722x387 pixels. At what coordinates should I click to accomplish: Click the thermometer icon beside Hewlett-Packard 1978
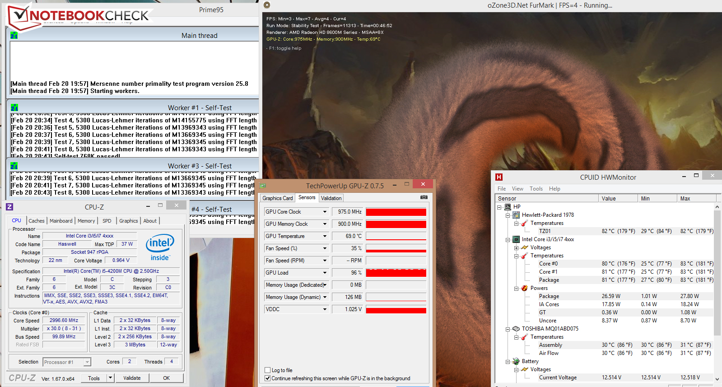(x=524, y=223)
